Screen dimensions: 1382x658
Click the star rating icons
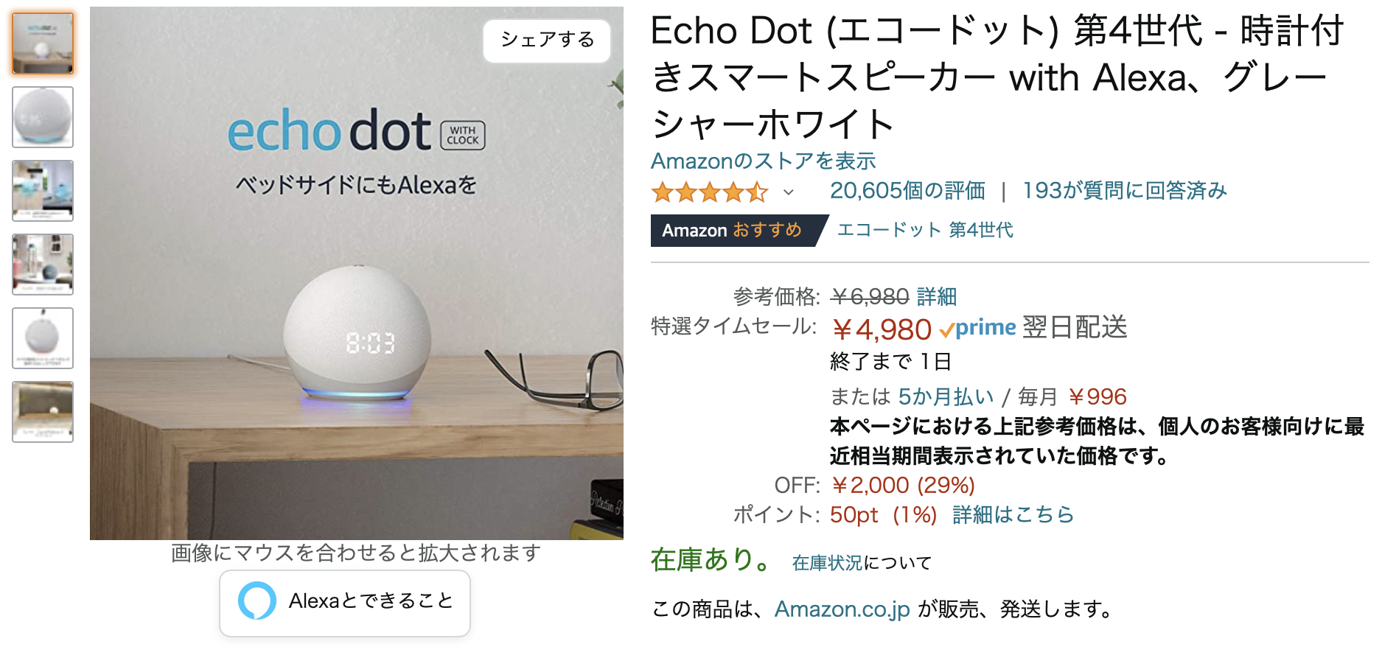[708, 192]
